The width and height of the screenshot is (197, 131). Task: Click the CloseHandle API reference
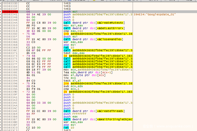pos(110,39)
